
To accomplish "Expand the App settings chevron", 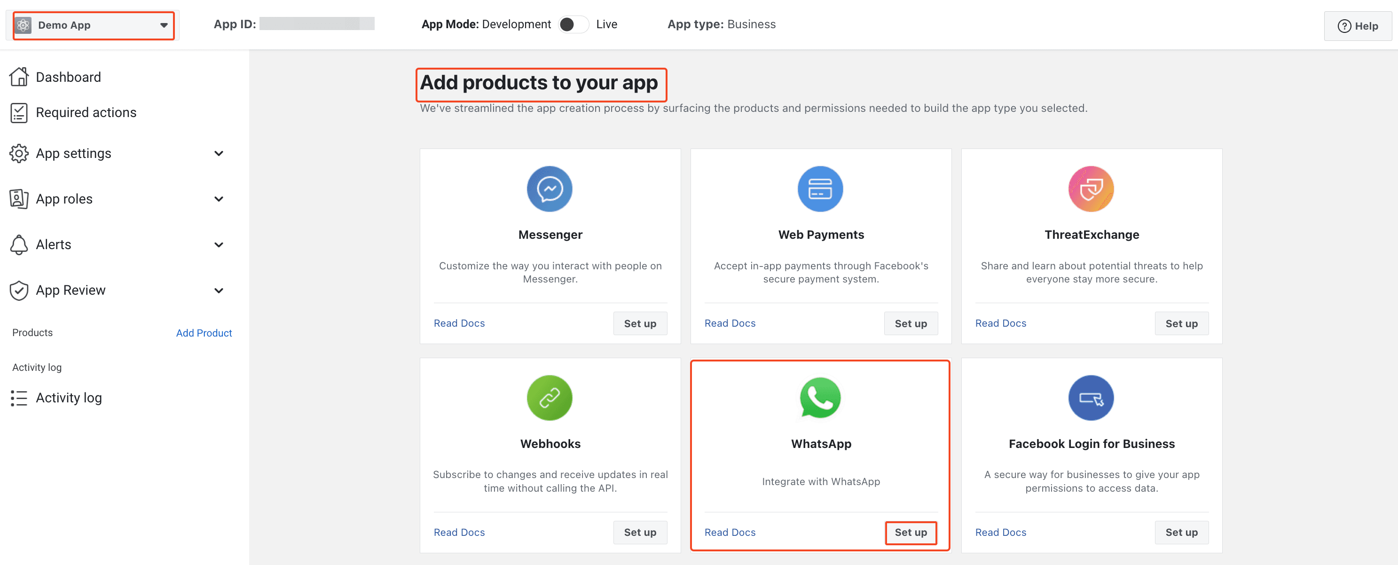I will 219,154.
